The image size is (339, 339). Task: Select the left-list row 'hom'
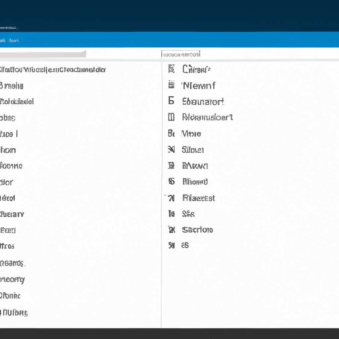tap(8, 150)
